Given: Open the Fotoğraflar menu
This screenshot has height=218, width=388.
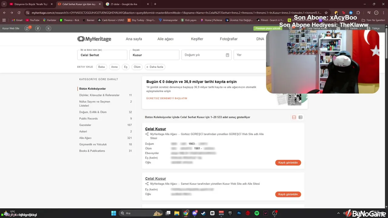Looking at the screenshot, I should 229,39.
